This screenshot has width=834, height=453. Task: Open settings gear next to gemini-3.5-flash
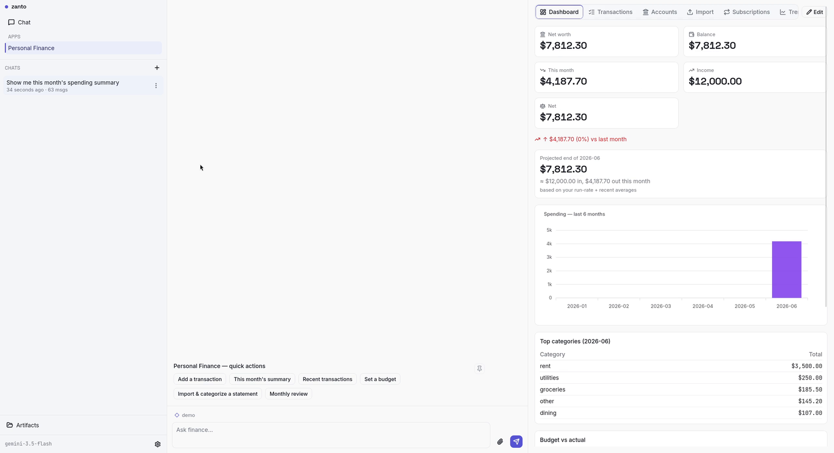coord(157,444)
